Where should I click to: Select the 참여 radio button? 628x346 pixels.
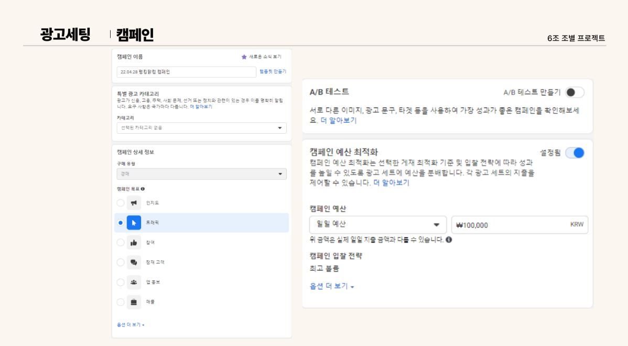pos(121,242)
